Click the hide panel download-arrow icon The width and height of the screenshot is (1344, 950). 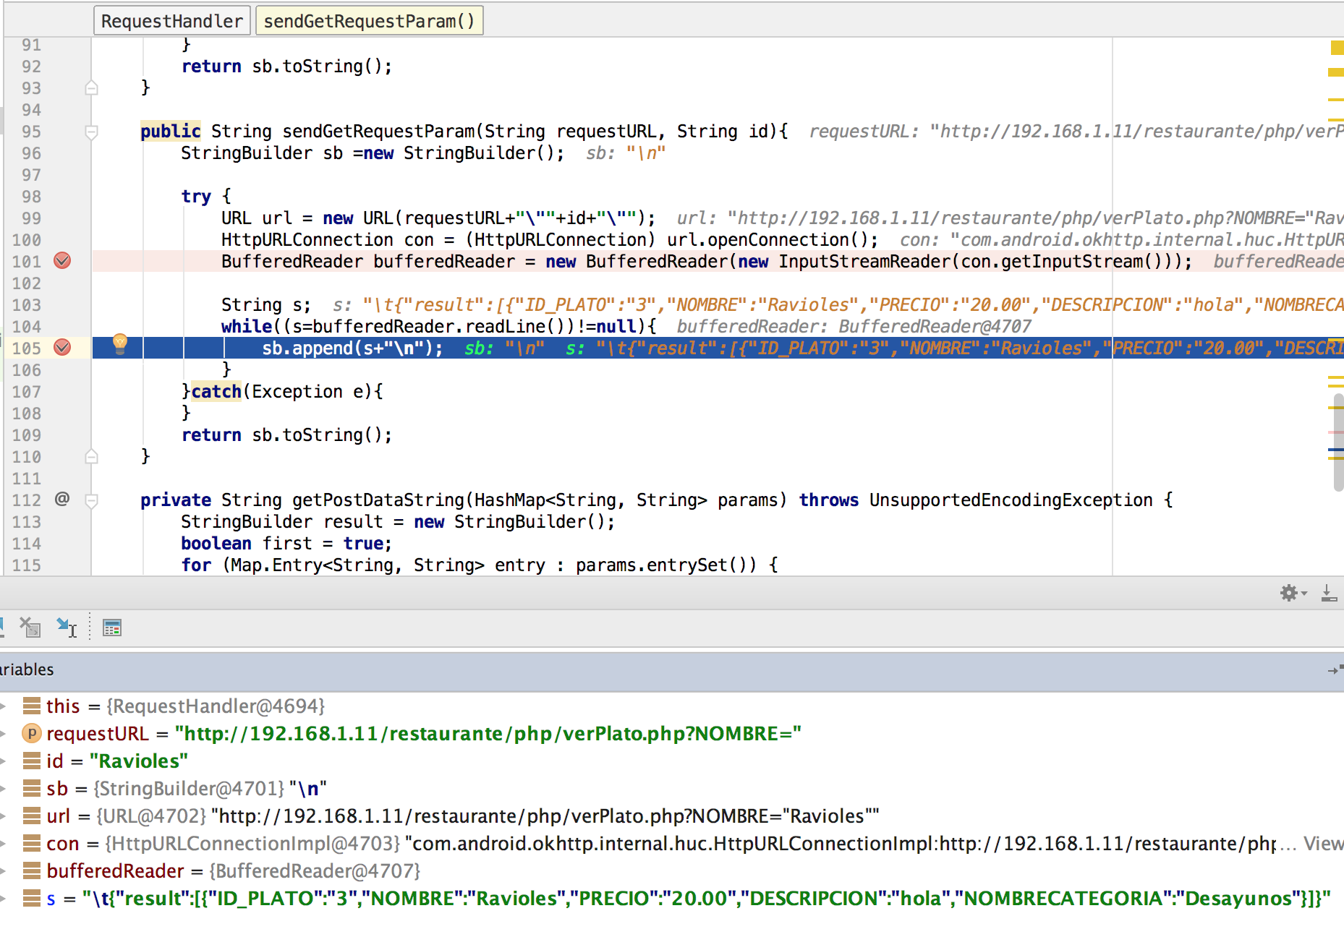[x=1329, y=594]
